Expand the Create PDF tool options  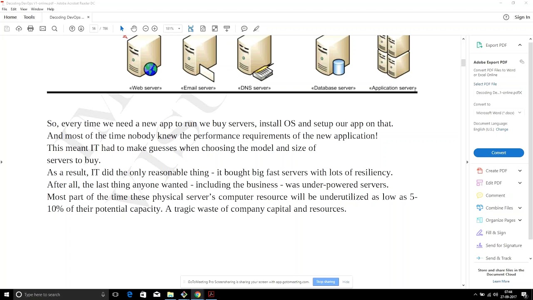pos(520,170)
